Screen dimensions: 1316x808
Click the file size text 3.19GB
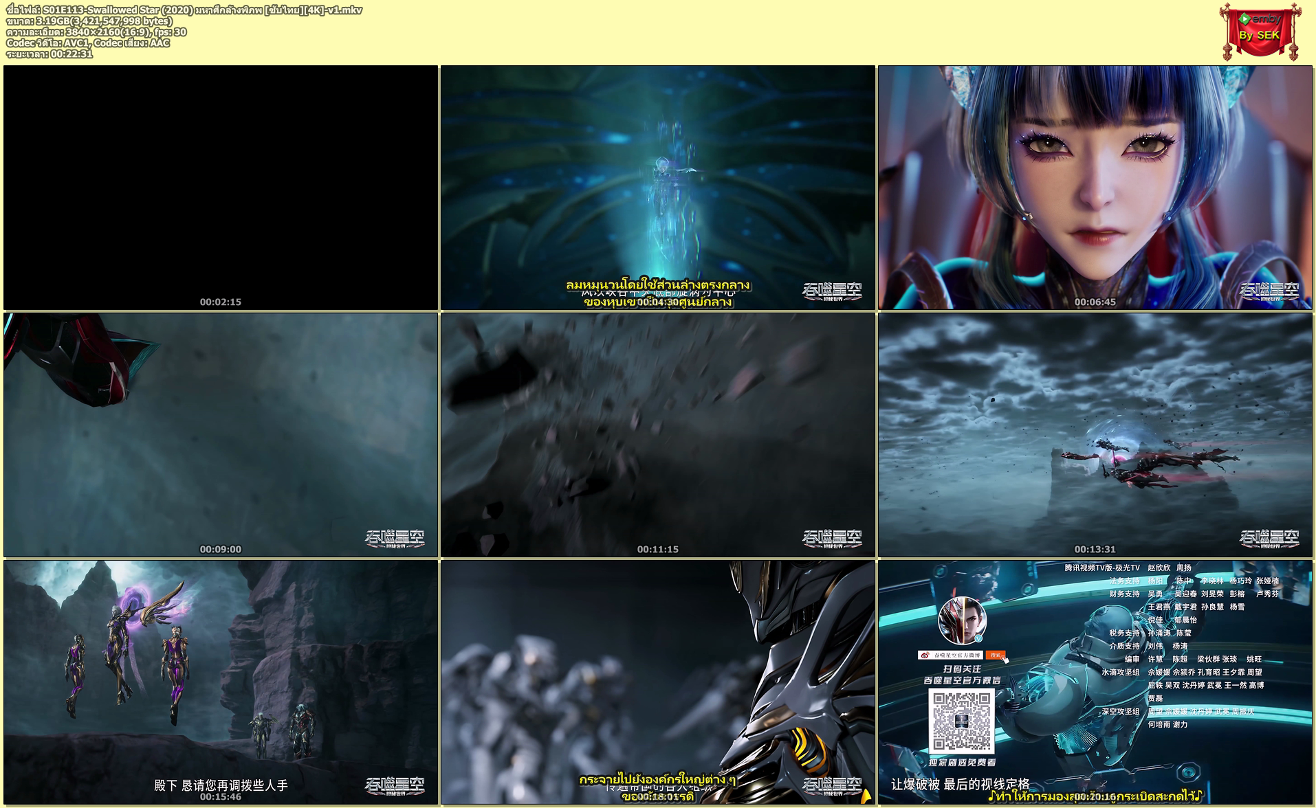coord(89,21)
